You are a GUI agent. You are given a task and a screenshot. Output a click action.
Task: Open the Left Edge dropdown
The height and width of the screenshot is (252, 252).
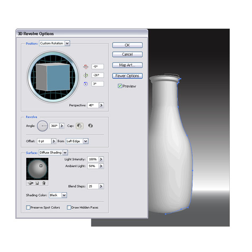(86, 141)
